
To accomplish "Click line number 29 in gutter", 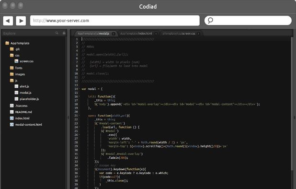I will coord(76,146).
